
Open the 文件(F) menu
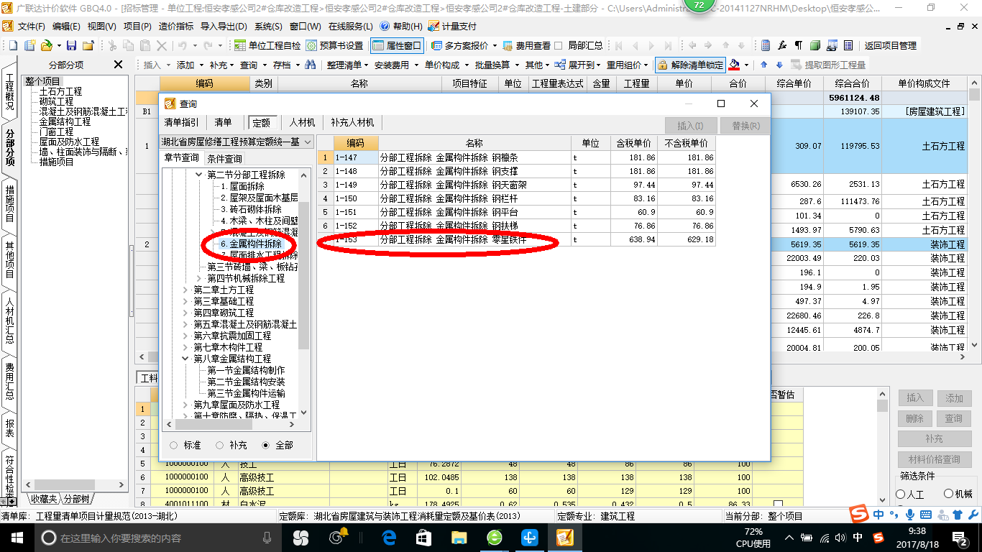(32, 26)
